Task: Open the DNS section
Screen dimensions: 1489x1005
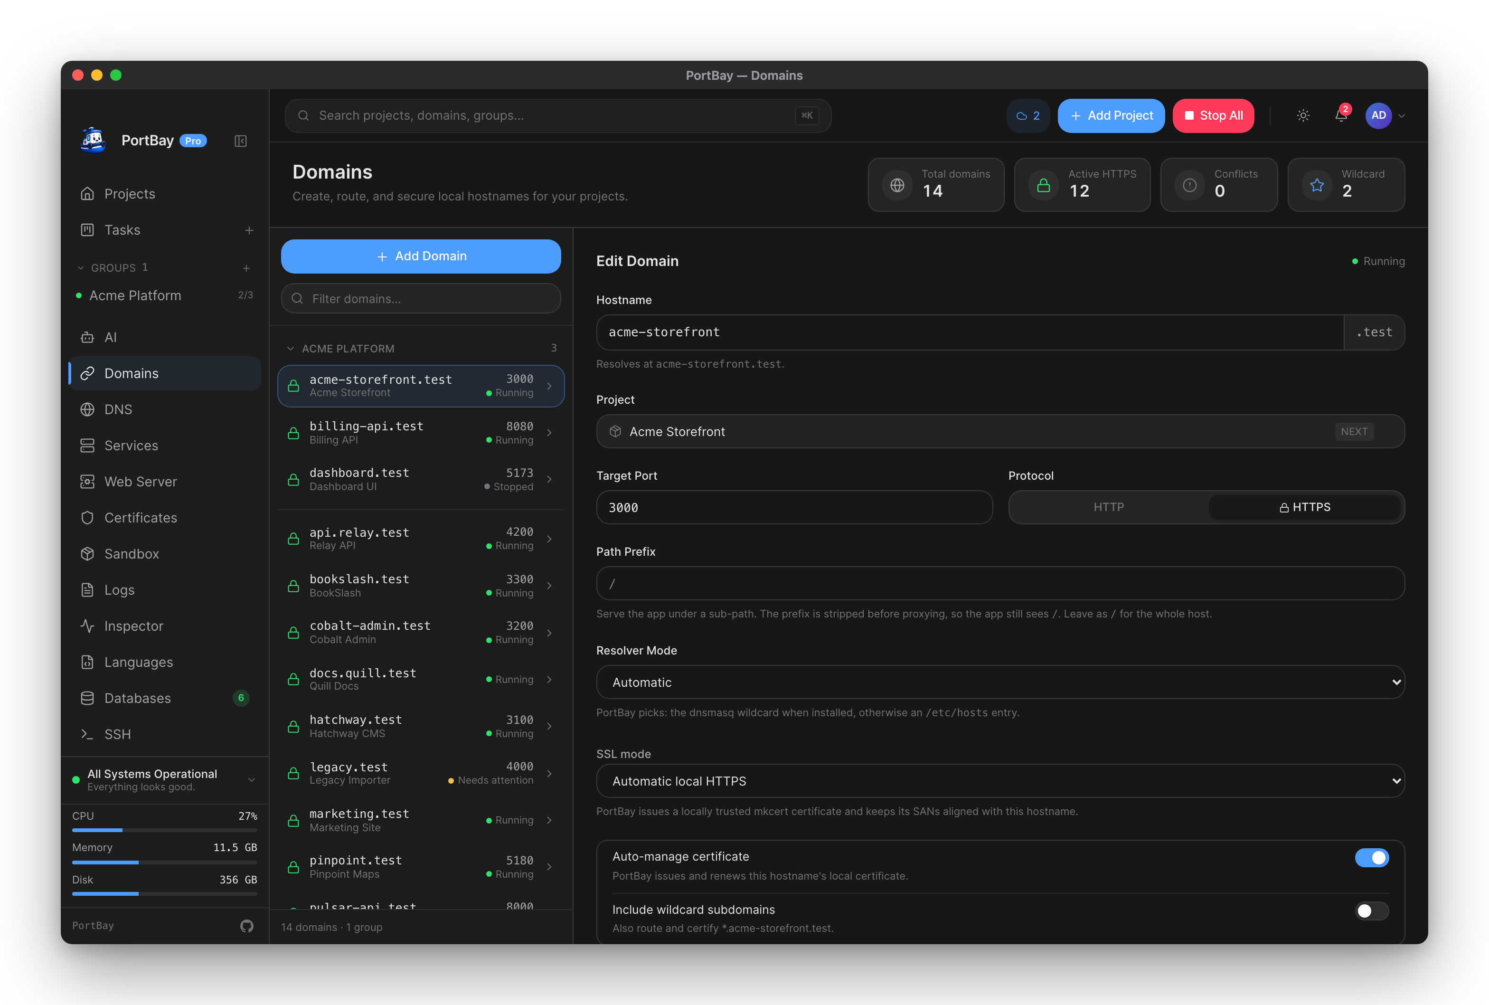Action: (x=165, y=409)
